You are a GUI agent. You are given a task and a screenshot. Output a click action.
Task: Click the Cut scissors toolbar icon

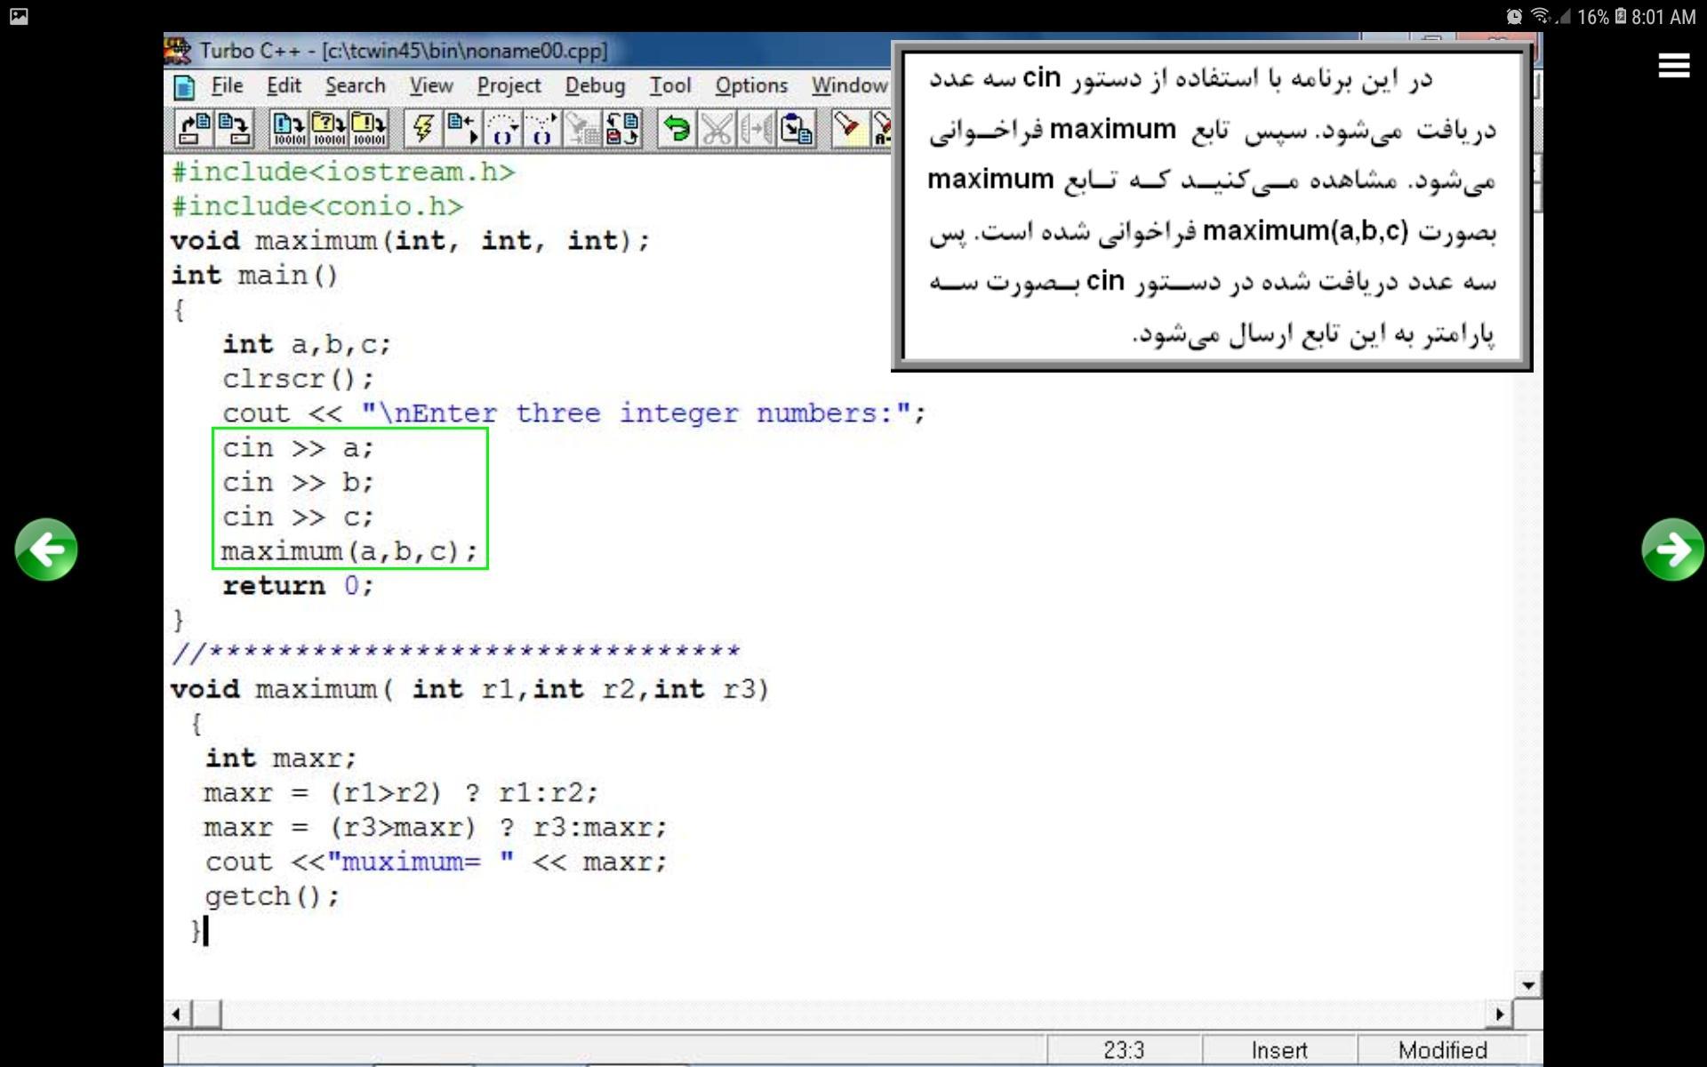pos(717,129)
